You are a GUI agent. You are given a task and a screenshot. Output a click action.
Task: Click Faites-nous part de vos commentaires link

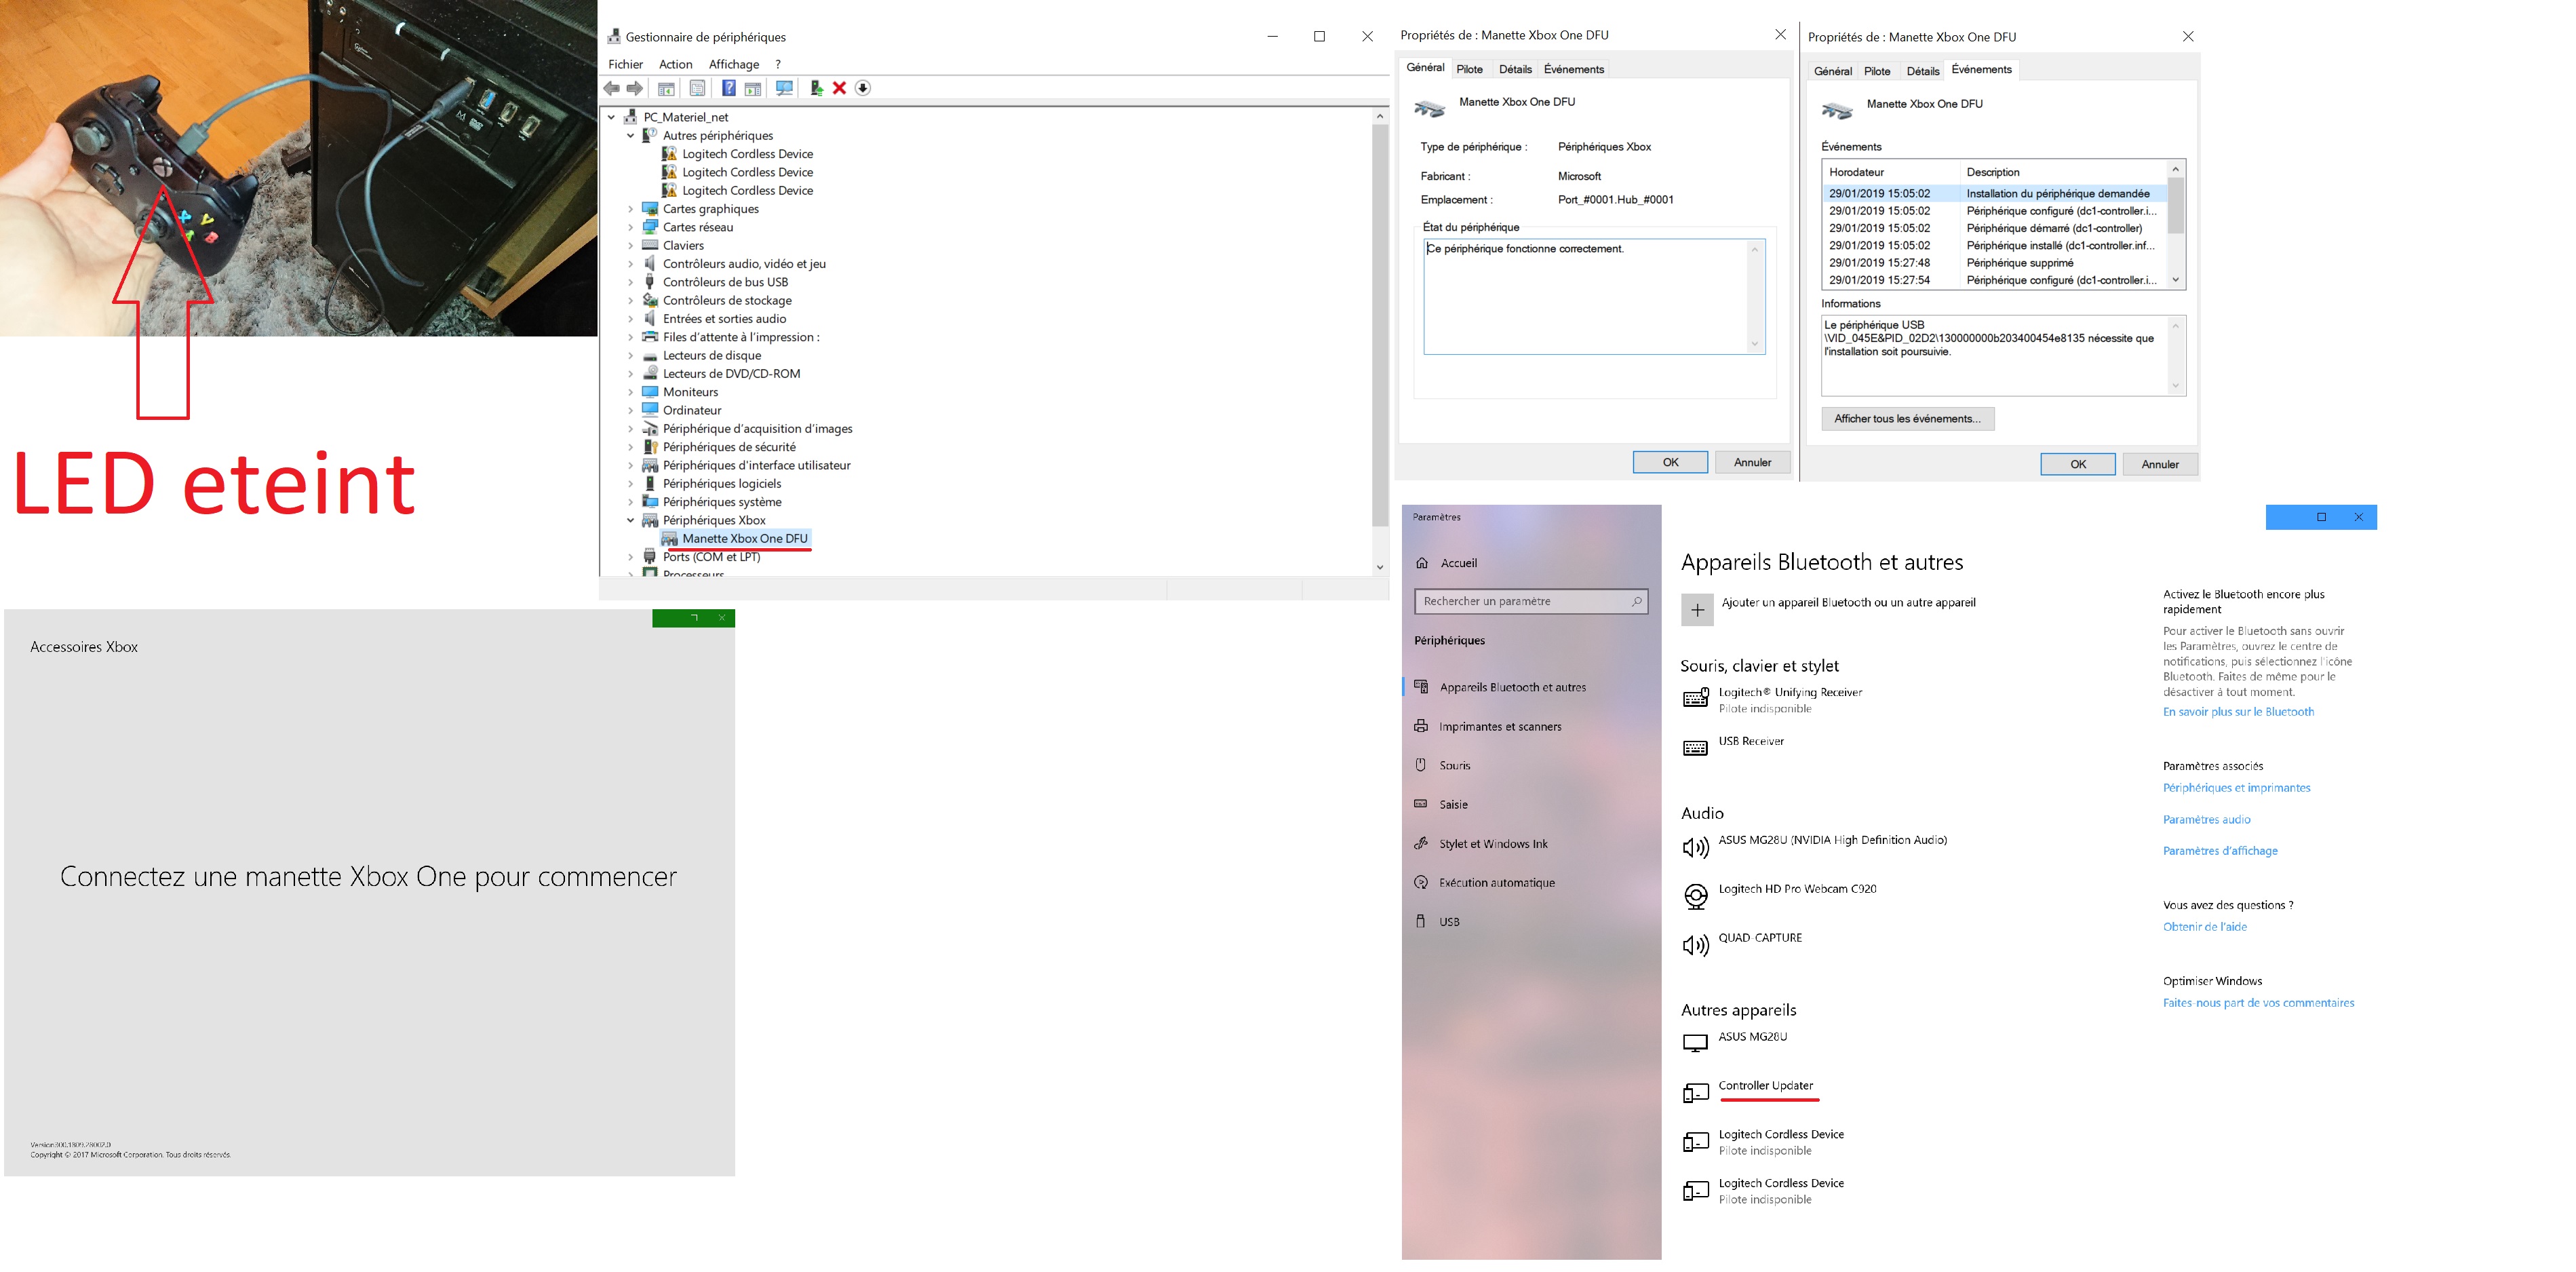(x=2258, y=1003)
